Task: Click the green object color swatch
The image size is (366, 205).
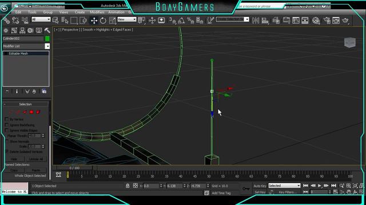Action: point(47,39)
